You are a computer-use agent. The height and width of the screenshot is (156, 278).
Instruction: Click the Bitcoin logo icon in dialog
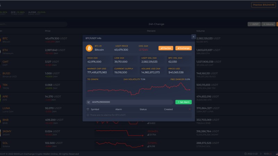tap(89, 48)
